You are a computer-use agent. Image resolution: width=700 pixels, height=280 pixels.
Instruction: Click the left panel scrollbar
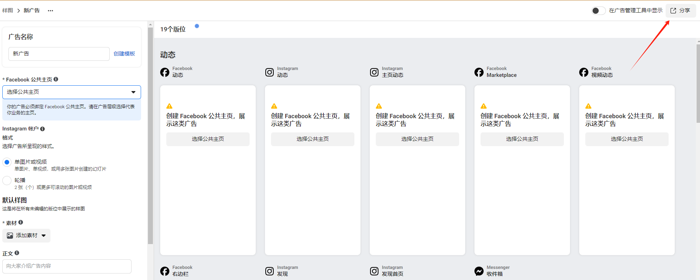(150, 135)
